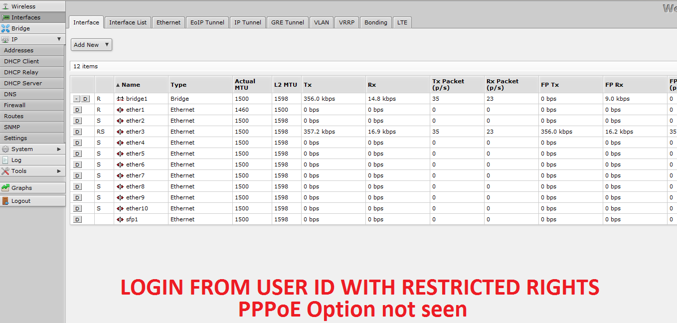Open the VRRP tab

[347, 22]
